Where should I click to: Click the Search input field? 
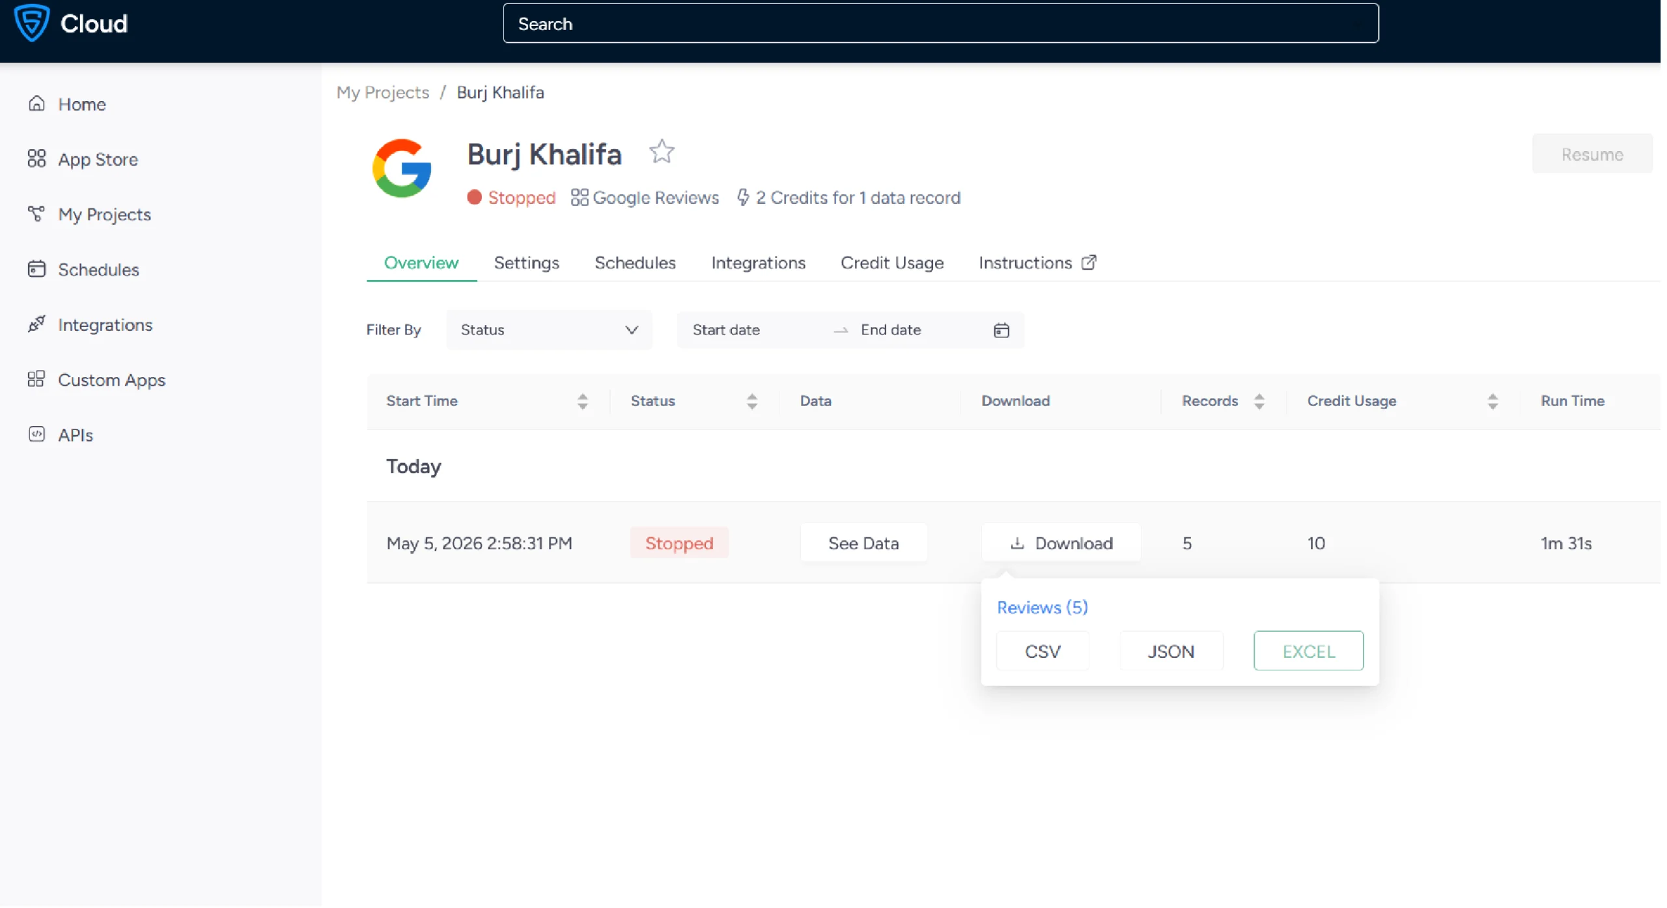[x=940, y=23]
